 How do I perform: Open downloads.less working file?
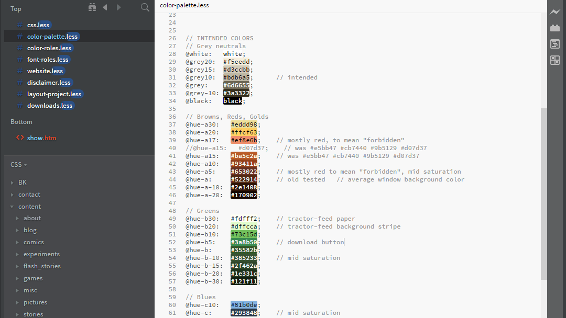[49, 106]
